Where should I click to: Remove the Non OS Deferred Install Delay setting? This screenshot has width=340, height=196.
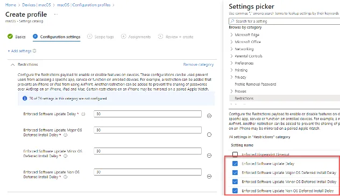pyautogui.click(x=209, y=176)
